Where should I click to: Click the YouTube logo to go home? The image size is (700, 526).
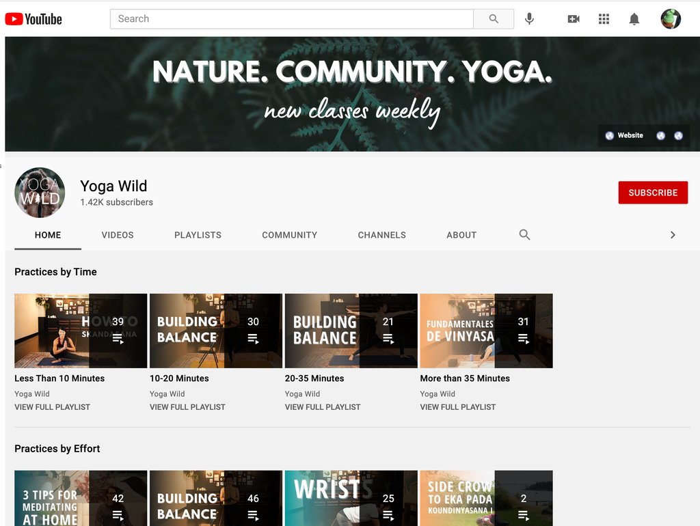[x=33, y=19]
